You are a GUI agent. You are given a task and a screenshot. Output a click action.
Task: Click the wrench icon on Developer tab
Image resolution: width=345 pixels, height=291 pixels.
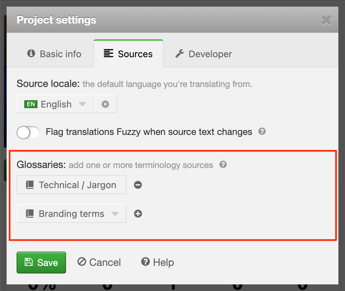(x=180, y=54)
